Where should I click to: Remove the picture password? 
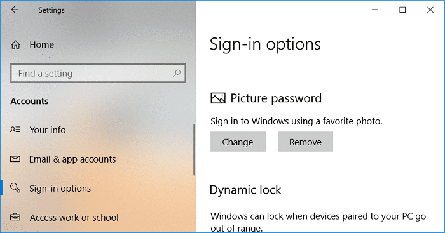click(x=305, y=142)
